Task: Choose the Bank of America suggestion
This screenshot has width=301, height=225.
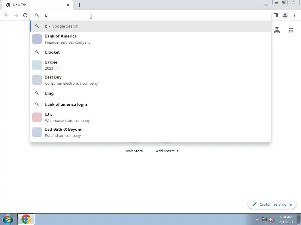Action: pos(150,39)
